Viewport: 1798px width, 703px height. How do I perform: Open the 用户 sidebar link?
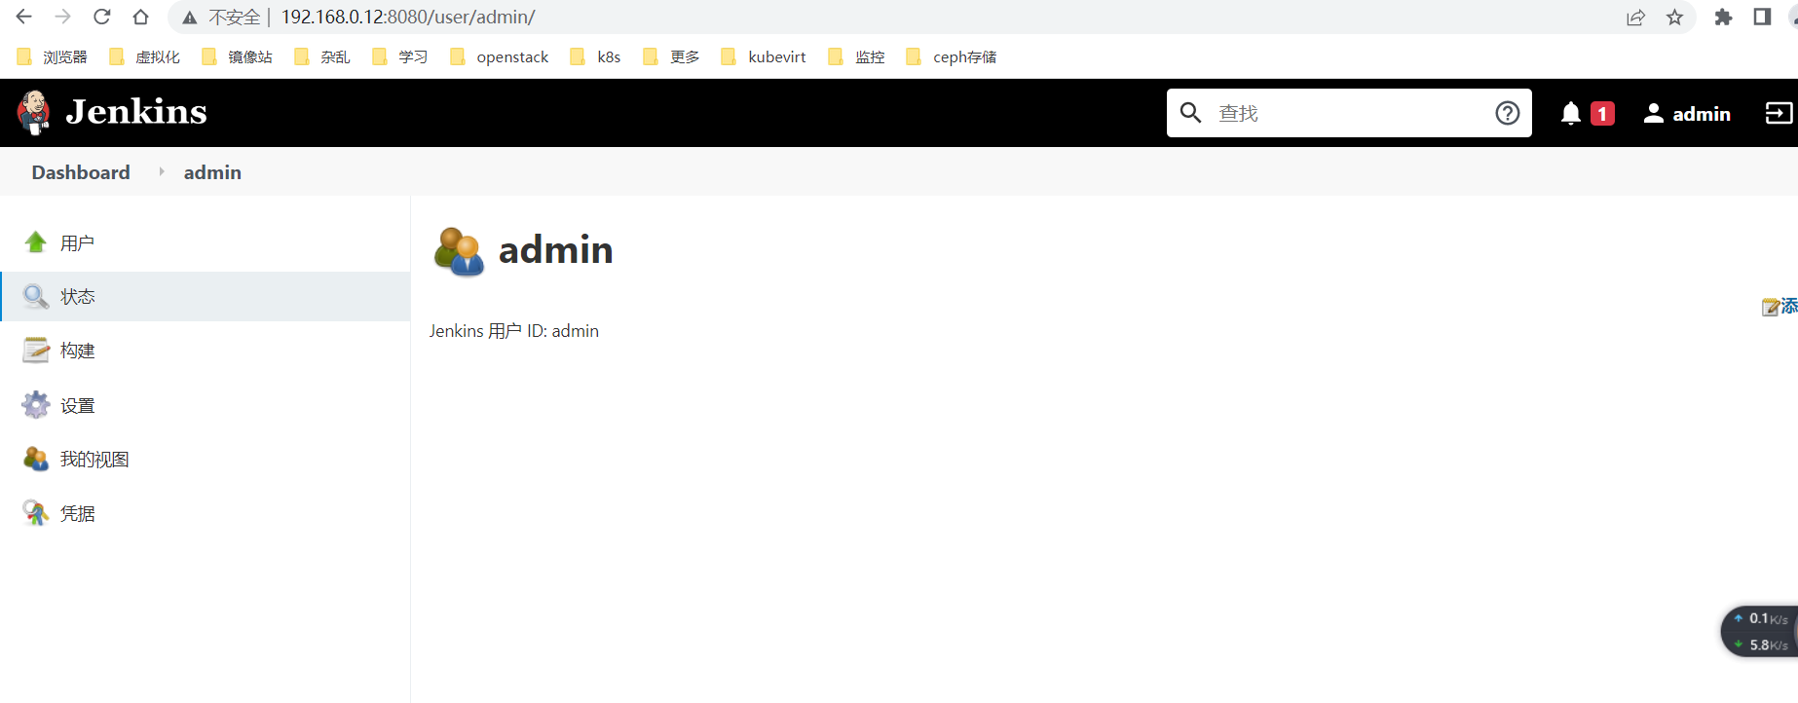(x=77, y=242)
